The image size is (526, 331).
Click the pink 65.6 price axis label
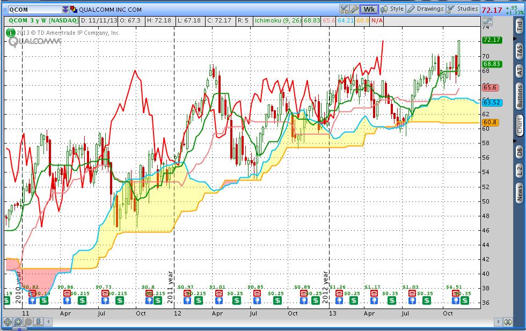click(491, 87)
